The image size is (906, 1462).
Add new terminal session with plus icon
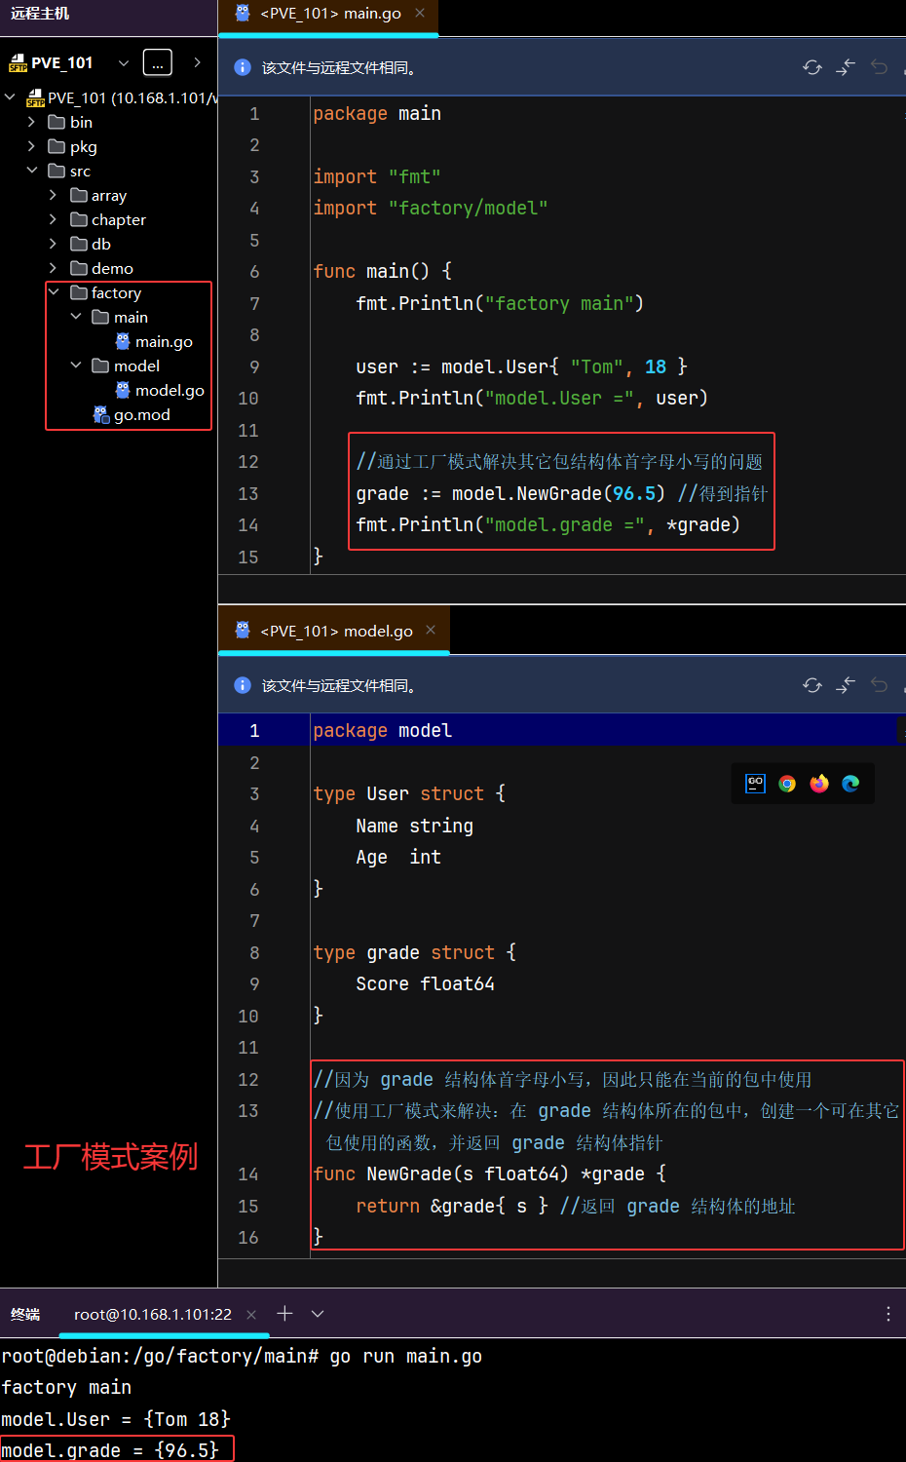pyautogui.click(x=284, y=1314)
